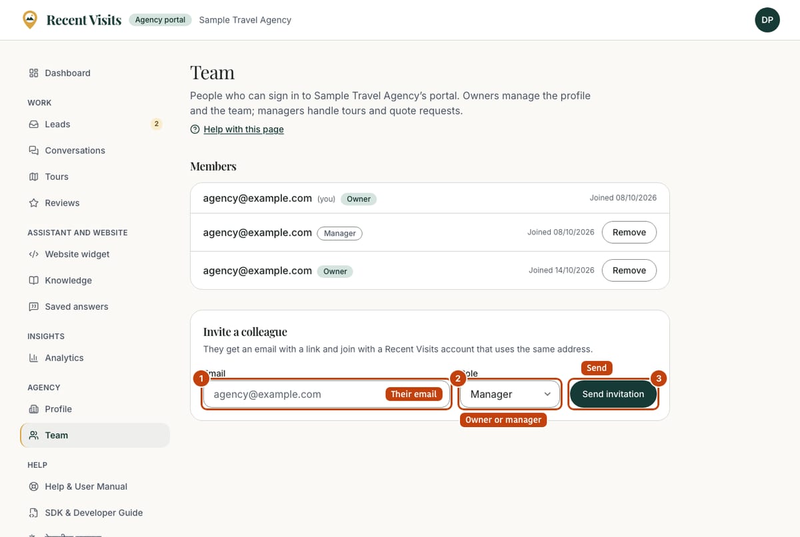Open the Dashboard page
Screen dimensions: 800x537
coord(95,73)
